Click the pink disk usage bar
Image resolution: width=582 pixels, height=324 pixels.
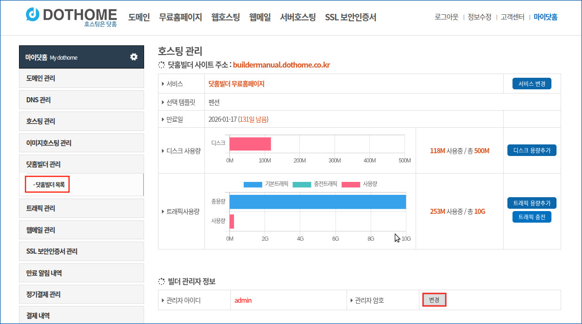250,143
